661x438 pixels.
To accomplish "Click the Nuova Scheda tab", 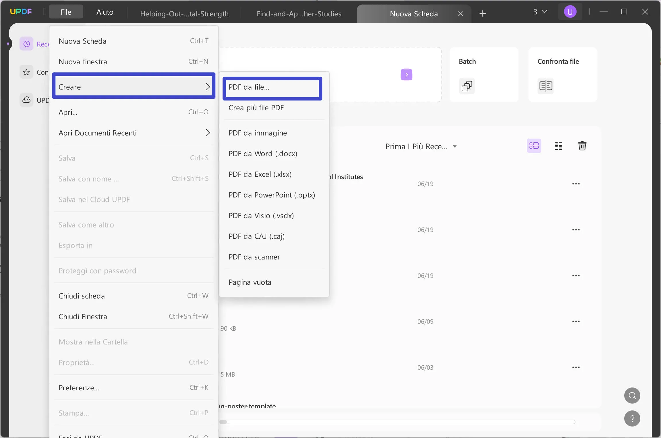I will [x=413, y=13].
